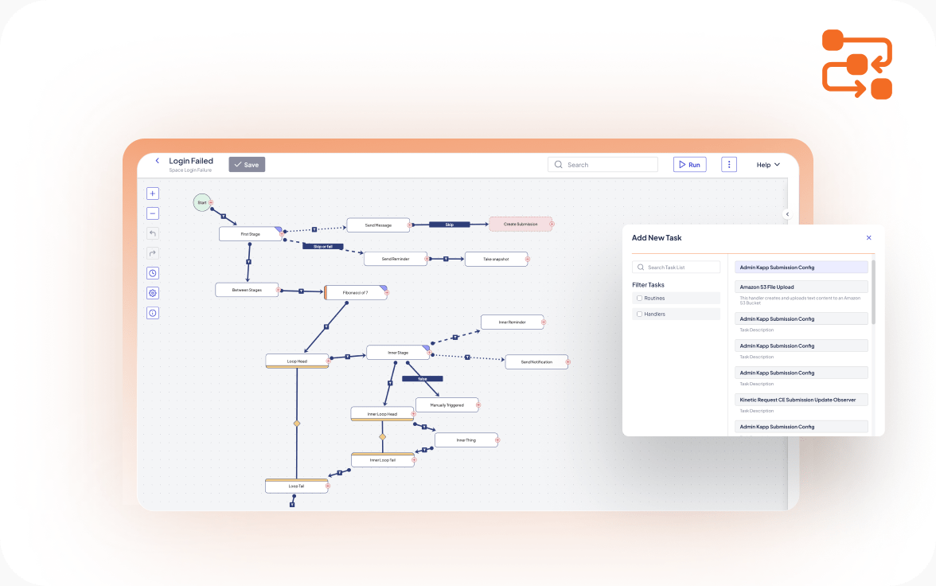Click the "Space Login Failure" subtitle

click(x=190, y=170)
